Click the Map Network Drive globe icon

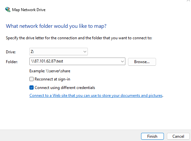(x=8, y=9)
